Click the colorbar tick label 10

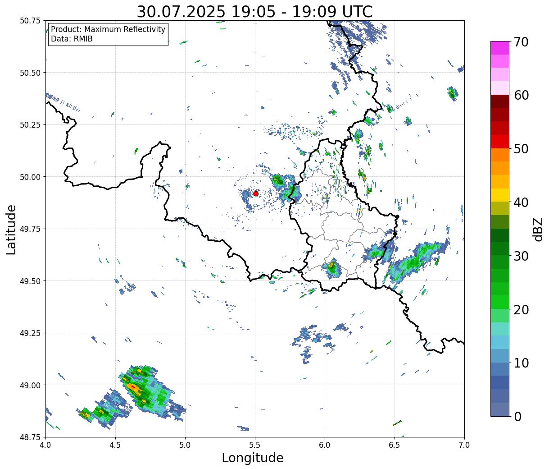pyautogui.click(x=521, y=363)
